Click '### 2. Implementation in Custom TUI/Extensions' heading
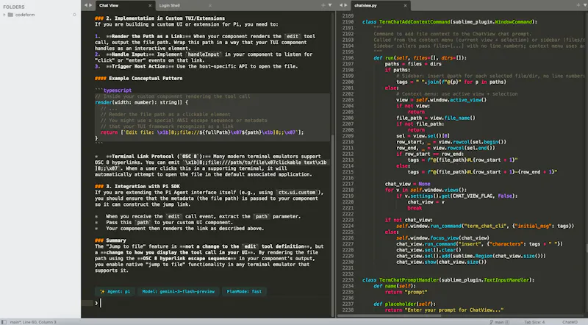This screenshot has width=588, height=325. point(159,18)
